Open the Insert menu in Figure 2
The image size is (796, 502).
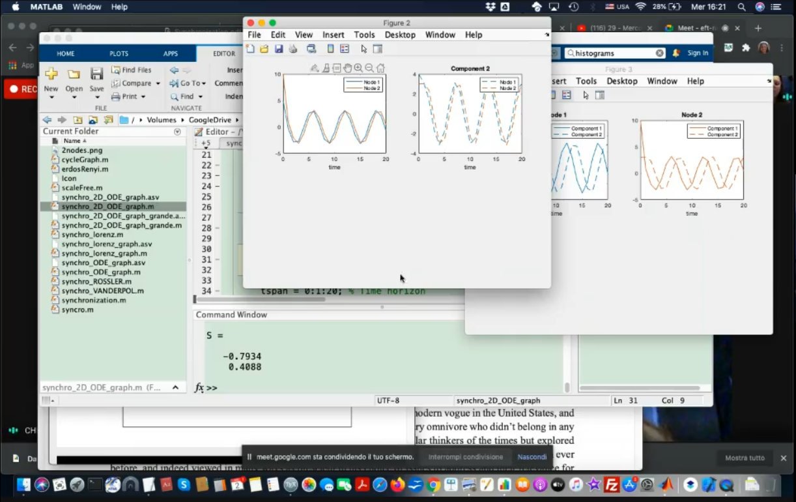[x=333, y=35]
